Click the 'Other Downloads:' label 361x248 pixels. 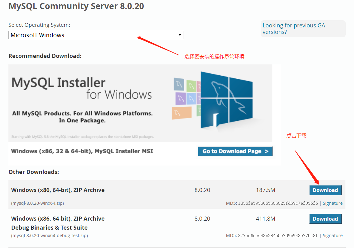point(34,172)
